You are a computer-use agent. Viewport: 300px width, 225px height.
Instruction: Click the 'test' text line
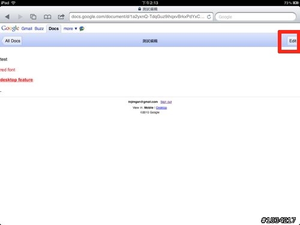(x=4, y=59)
